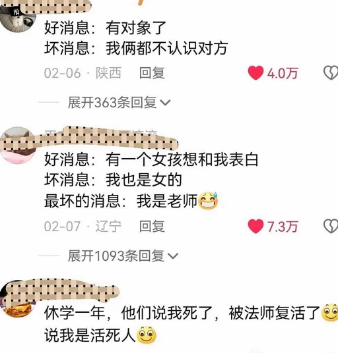The width and height of the screenshot is (338, 353).
Task: Expand 展开1093条回复 replies
Action: tap(123, 256)
